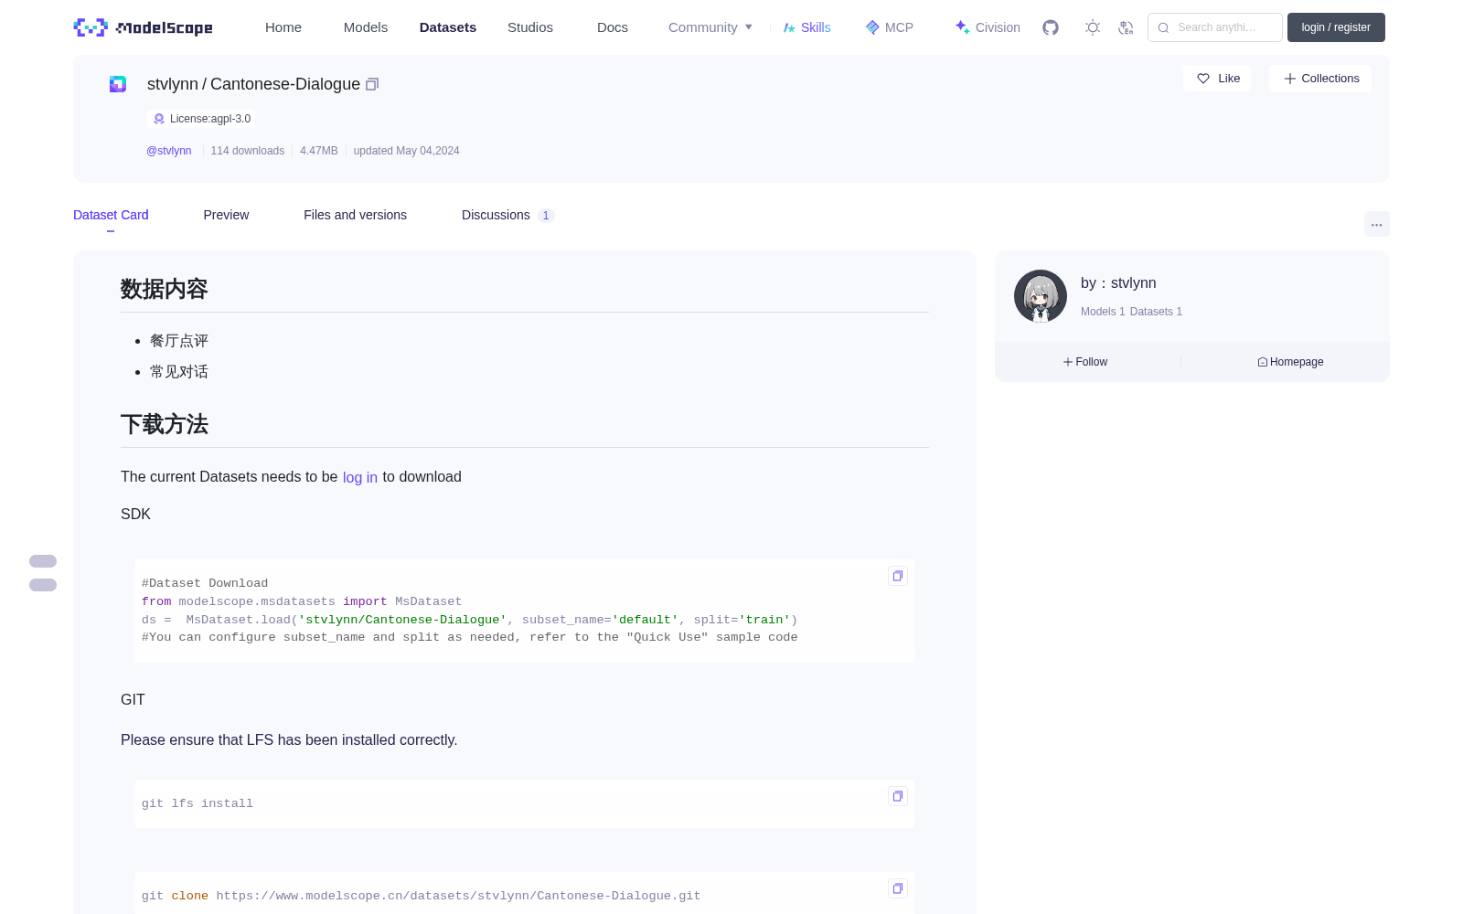The image size is (1463, 914).
Task: Go to Home in top navigation
Action: pyautogui.click(x=283, y=27)
